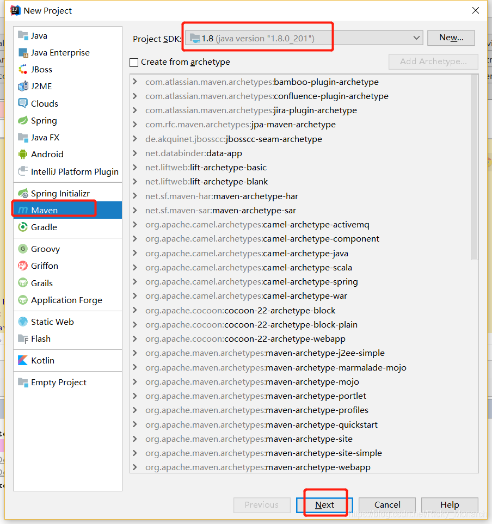Select Empty Project type
Image resolution: width=492 pixels, height=524 pixels.
68,382
